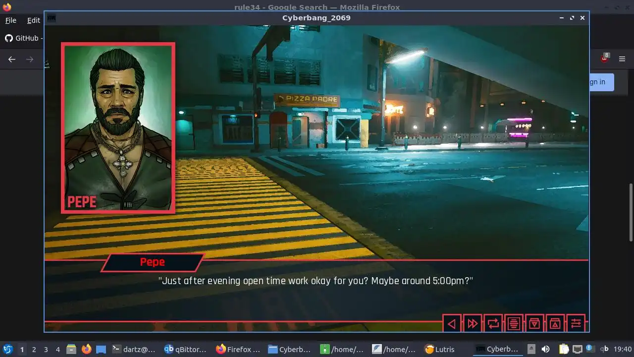
Task: Open Firefox Edit menu
Action: click(34, 20)
